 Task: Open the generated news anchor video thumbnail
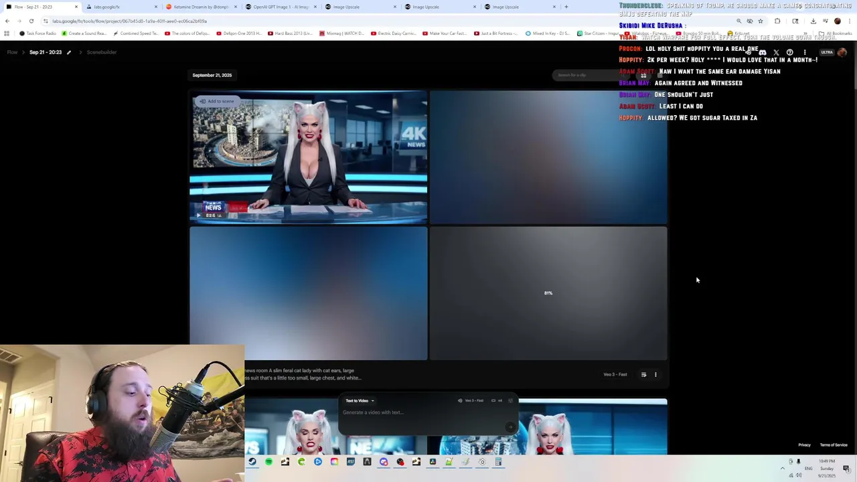coord(308,157)
